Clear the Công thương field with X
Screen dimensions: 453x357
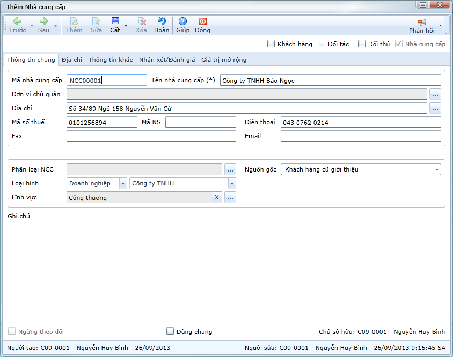click(x=217, y=198)
